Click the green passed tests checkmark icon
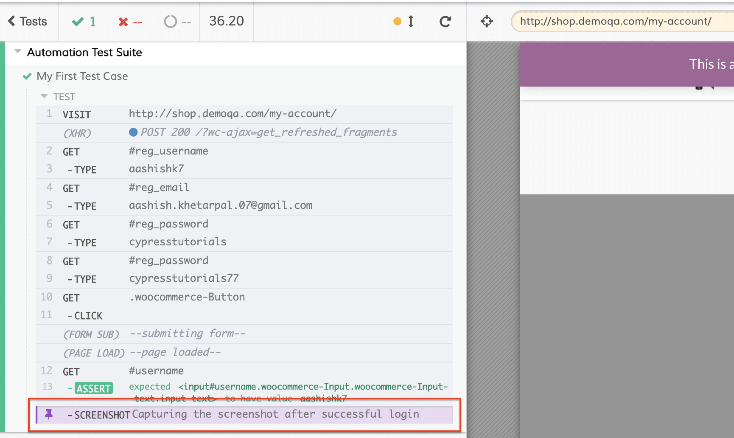The image size is (734, 438). pyautogui.click(x=78, y=22)
